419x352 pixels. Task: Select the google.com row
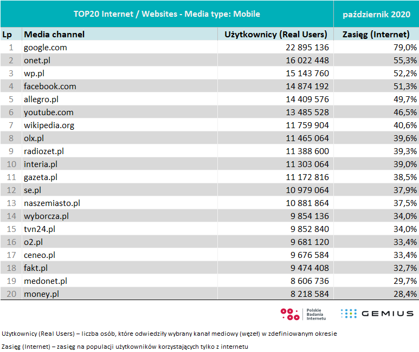46,48
